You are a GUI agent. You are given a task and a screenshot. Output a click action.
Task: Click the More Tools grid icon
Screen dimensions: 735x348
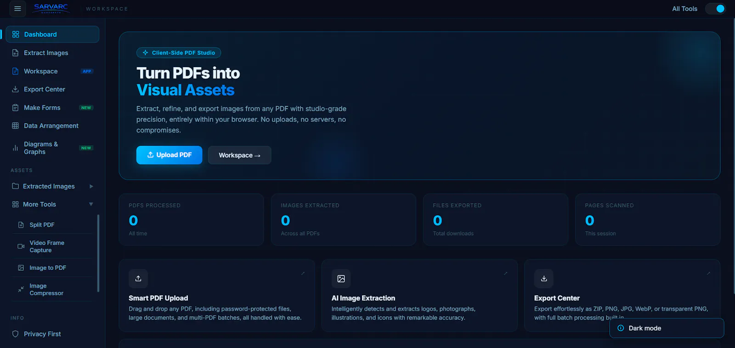[15, 204]
